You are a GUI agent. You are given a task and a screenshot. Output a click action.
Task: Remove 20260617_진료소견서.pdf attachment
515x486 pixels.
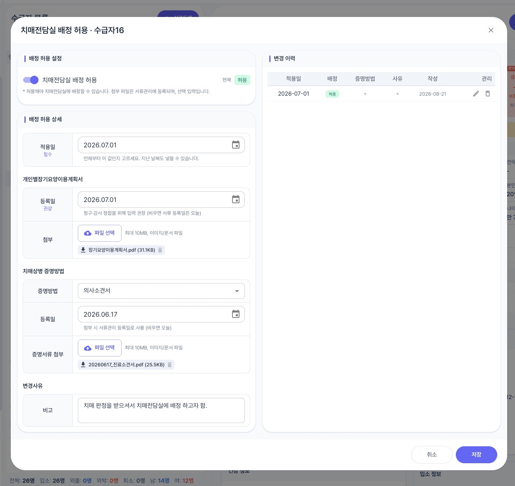(x=170, y=365)
